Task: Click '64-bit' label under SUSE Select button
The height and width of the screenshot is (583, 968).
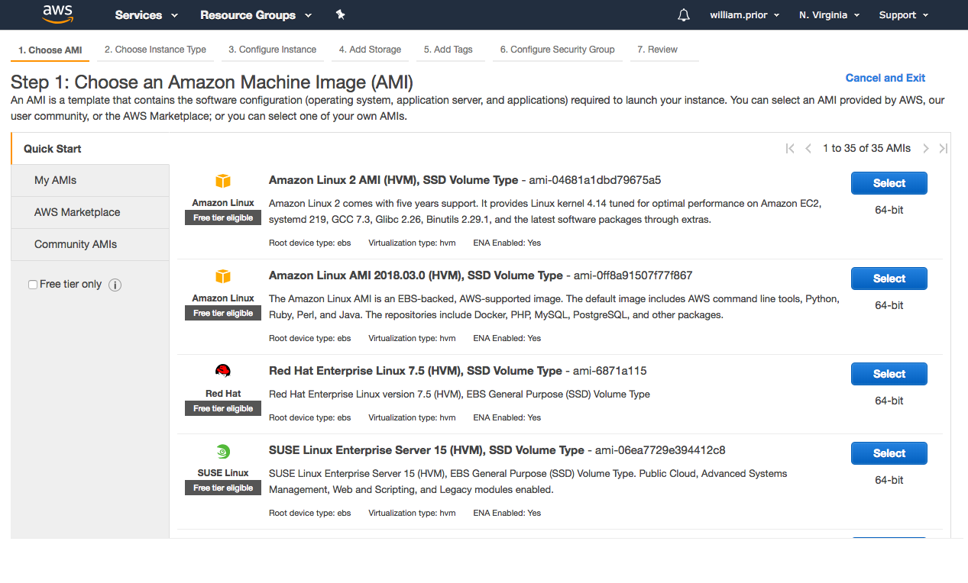Action: click(x=889, y=480)
